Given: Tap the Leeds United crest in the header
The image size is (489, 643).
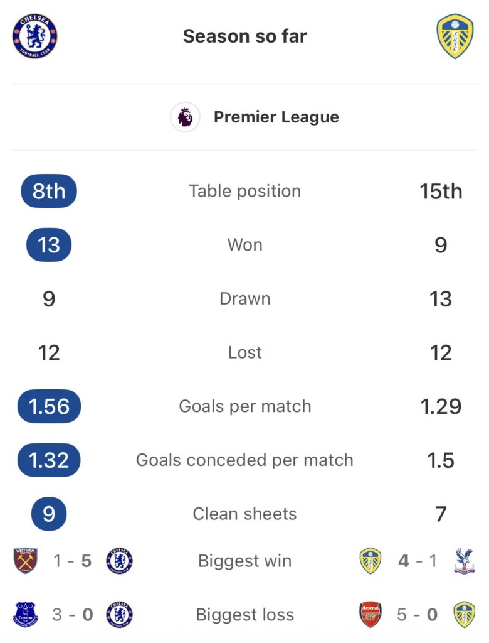Looking at the screenshot, I should click(455, 37).
